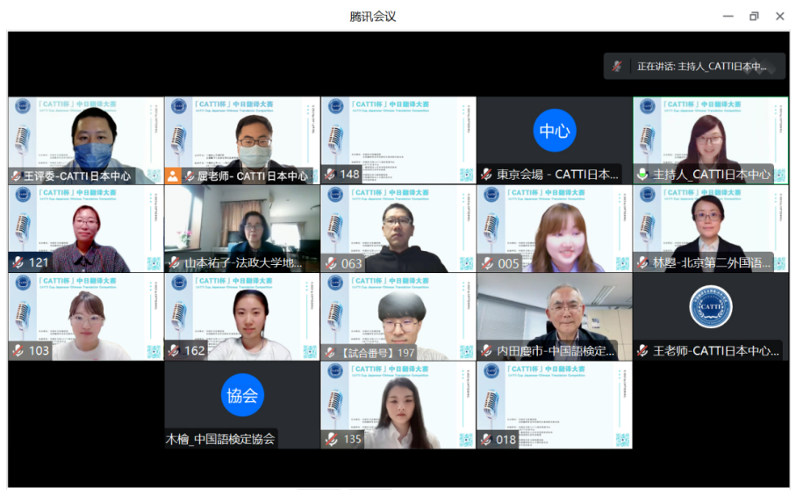
Task: Select participant 063 video tile
Action: coord(398,228)
